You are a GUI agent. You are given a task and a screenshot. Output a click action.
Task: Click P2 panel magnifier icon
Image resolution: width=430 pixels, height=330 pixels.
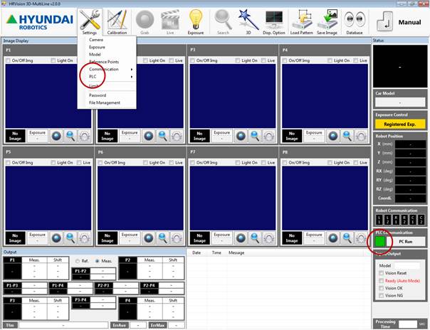tap(162, 136)
